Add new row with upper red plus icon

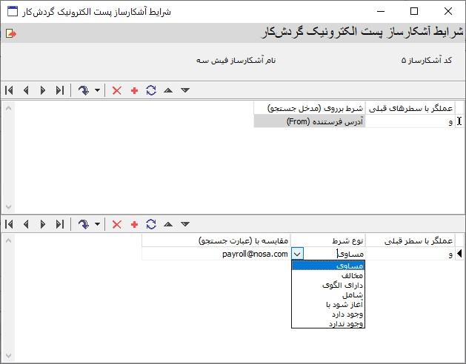point(134,90)
